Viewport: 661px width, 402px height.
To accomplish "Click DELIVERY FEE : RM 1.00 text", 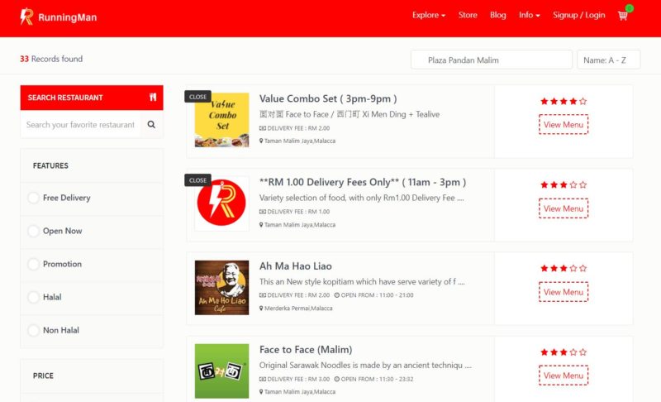I will 298,212.
